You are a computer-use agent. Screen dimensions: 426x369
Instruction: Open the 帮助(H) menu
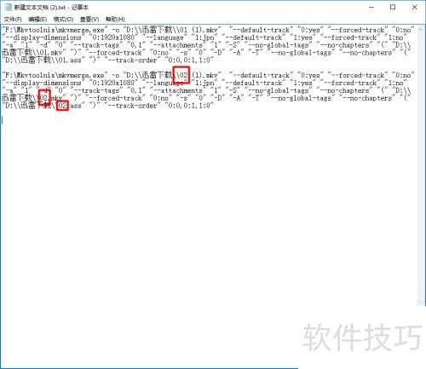[x=115, y=20]
